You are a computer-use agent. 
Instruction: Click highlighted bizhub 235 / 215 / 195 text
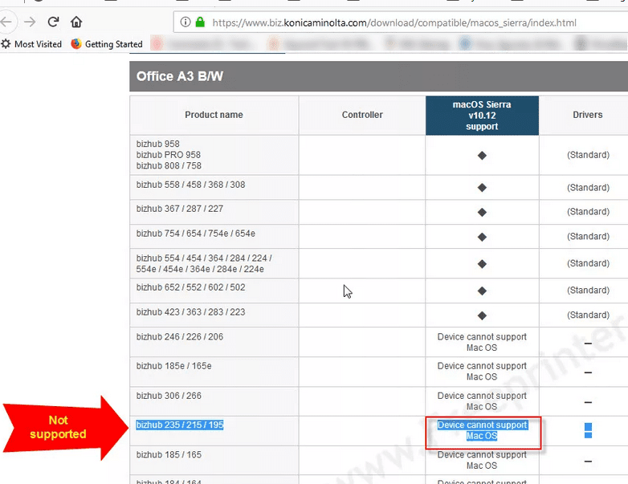[x=179, y=425]
